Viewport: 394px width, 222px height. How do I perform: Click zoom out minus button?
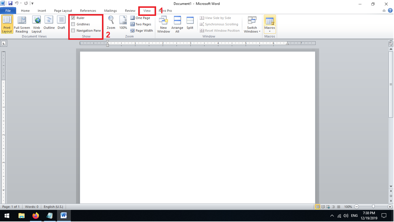tap(357, 207)
